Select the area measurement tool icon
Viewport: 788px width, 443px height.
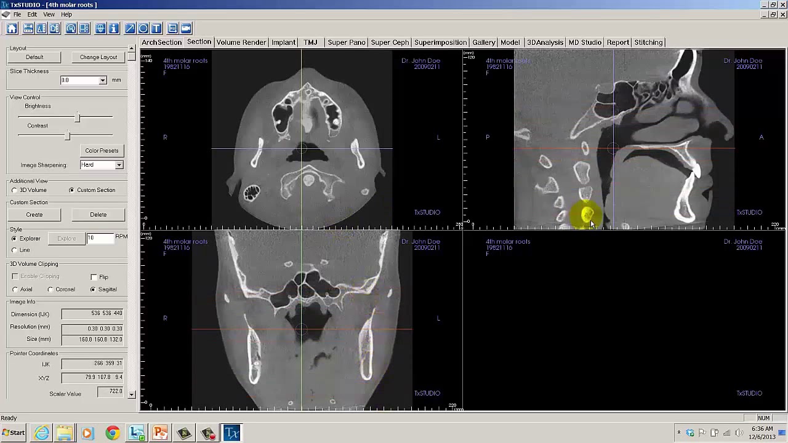54,28
